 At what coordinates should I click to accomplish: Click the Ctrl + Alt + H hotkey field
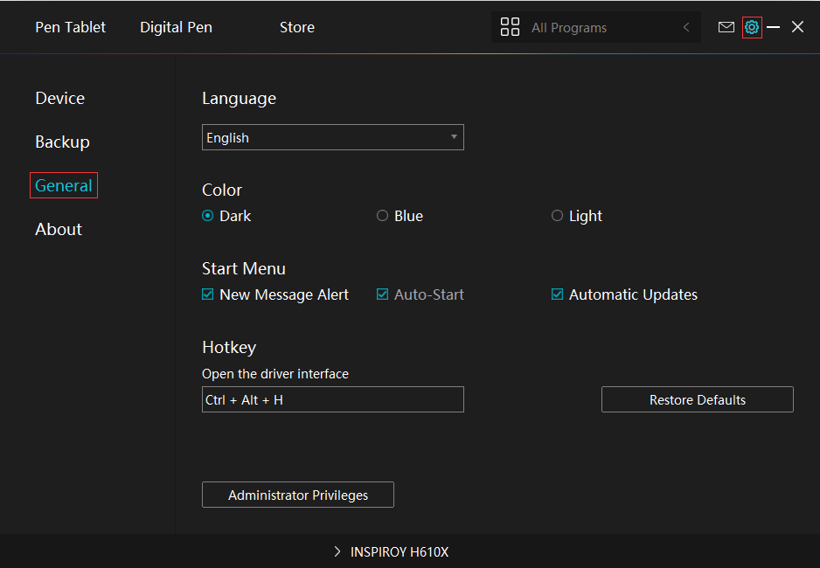(x=332, y=399)
